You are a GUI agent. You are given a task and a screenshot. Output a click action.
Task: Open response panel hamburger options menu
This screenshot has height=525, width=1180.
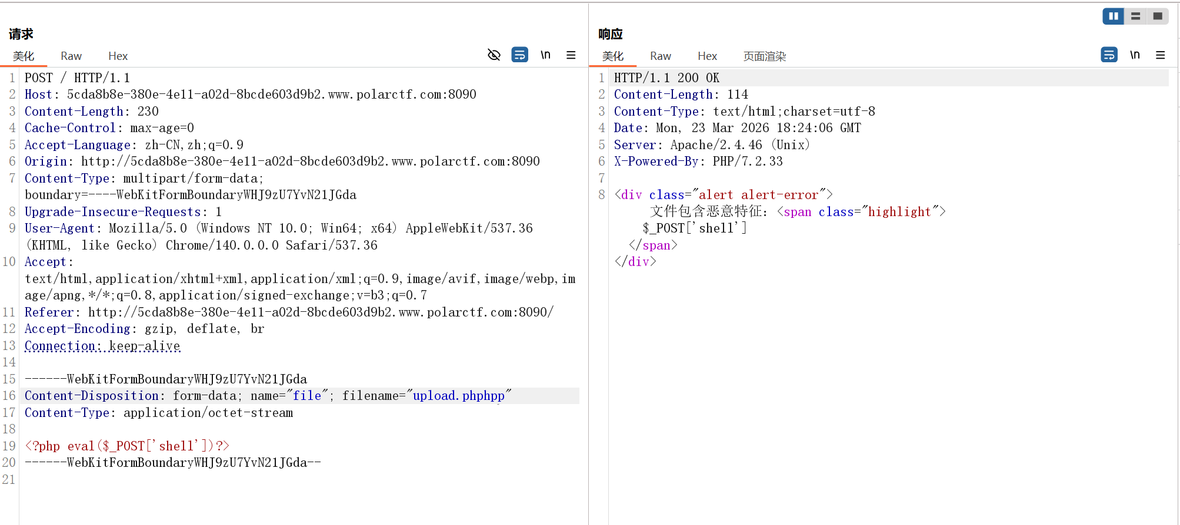coord(1161,55)
